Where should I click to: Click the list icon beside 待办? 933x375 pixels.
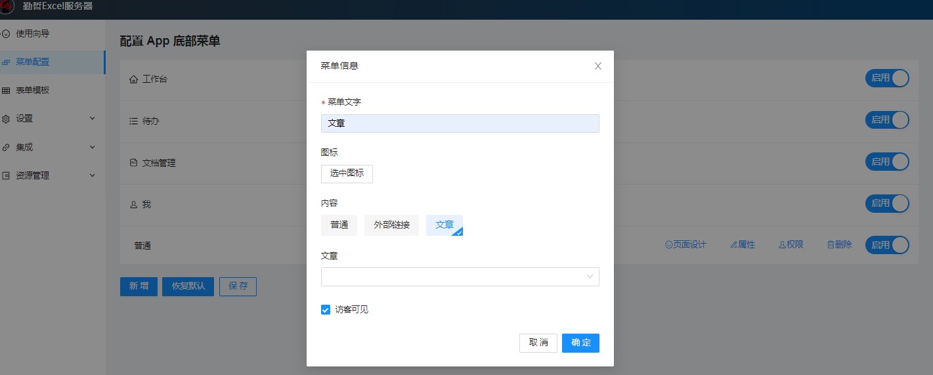click(x=134, y=121)
